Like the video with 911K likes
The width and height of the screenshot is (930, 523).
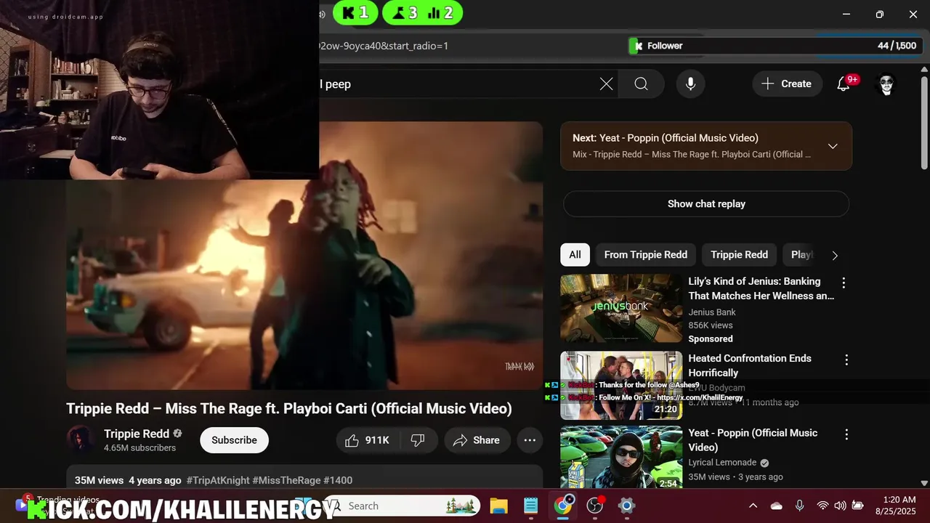click(x=367, y=440)
